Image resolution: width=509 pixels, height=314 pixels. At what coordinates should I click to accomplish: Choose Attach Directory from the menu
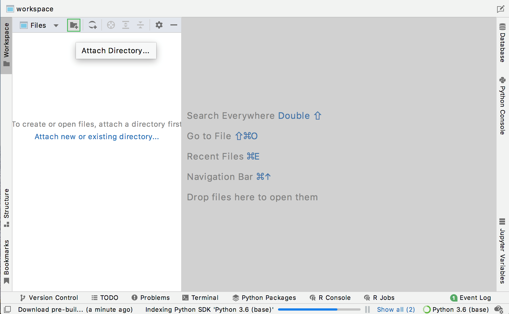116,51
